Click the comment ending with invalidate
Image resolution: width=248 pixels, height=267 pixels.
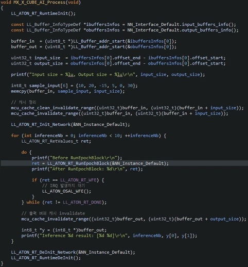point(53,213)
